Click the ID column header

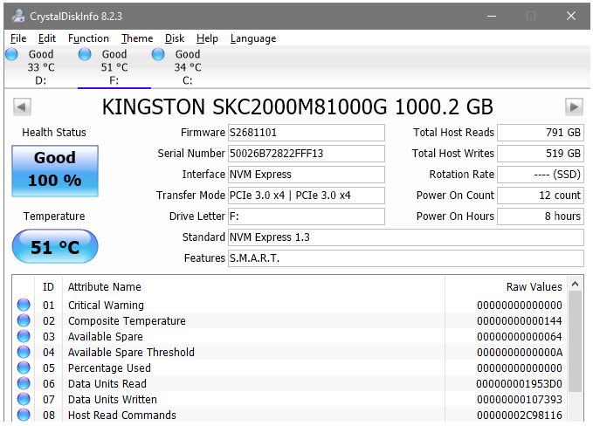(x=48, y=287)
